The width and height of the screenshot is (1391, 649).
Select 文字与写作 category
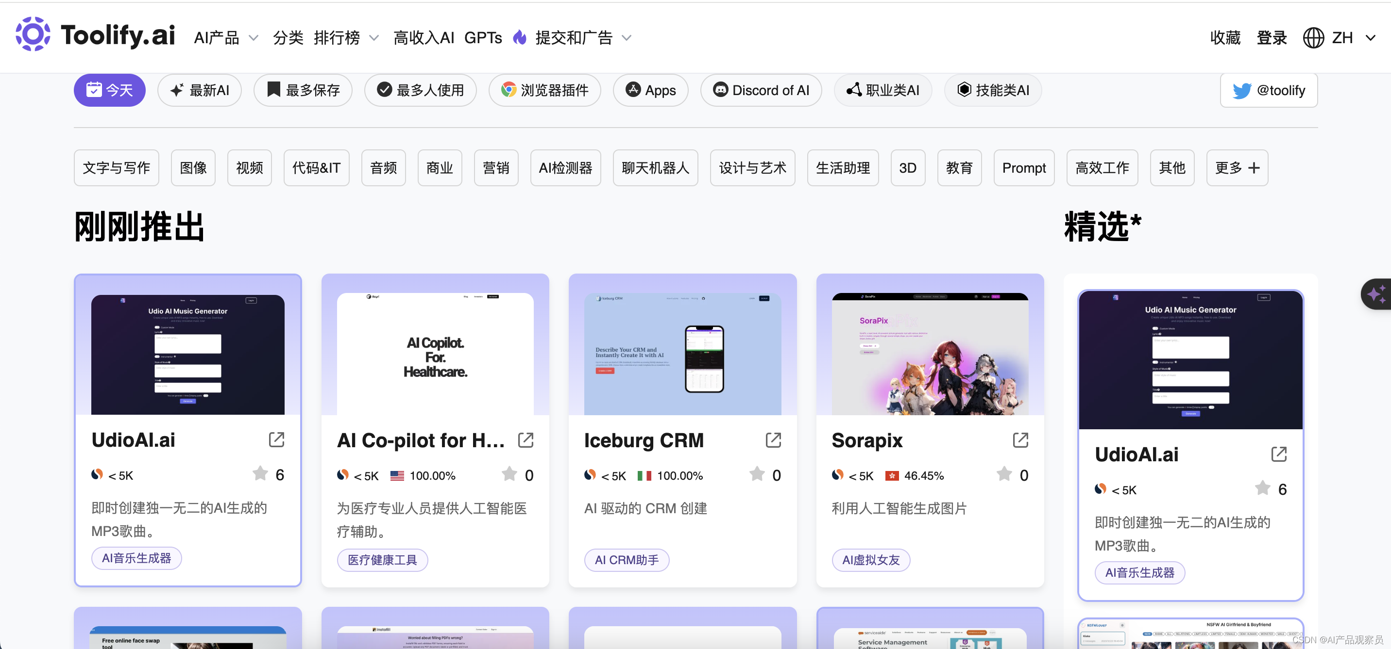point(116,168)
